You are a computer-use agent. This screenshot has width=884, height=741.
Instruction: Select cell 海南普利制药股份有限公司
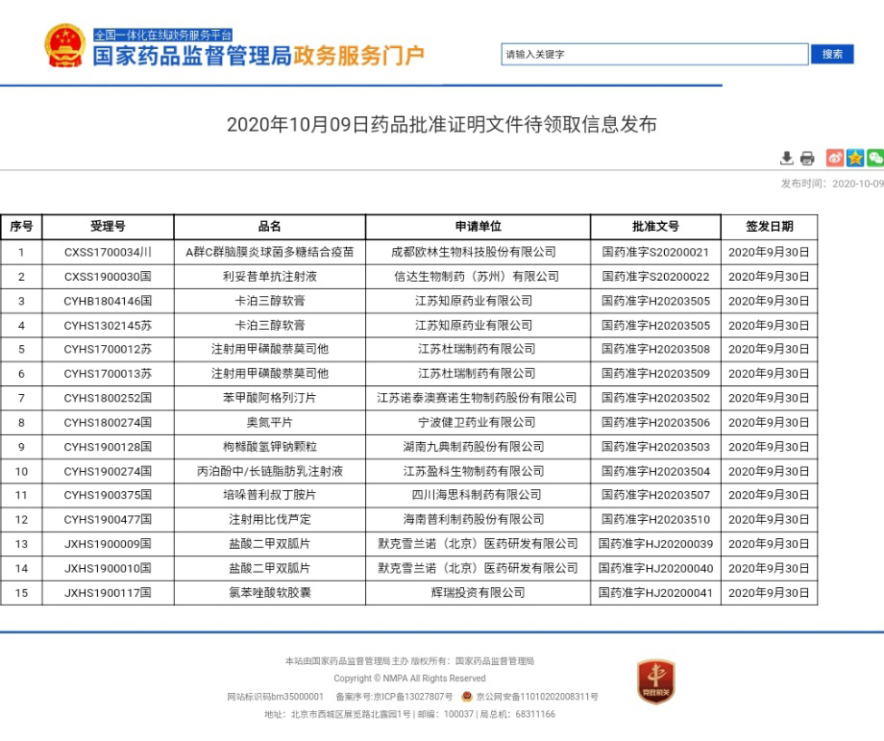479,519
